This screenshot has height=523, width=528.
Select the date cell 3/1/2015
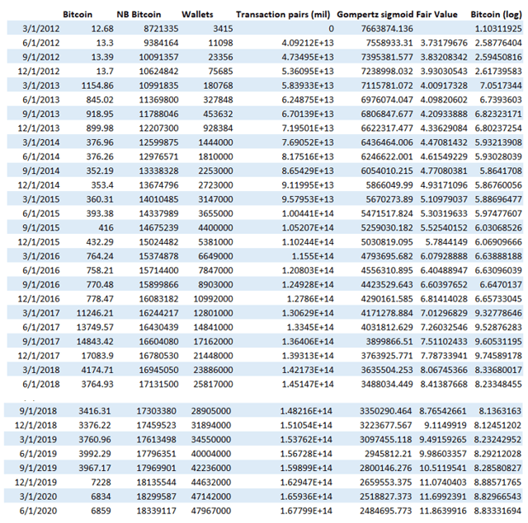pyautogui.click(x=40, y=199)
